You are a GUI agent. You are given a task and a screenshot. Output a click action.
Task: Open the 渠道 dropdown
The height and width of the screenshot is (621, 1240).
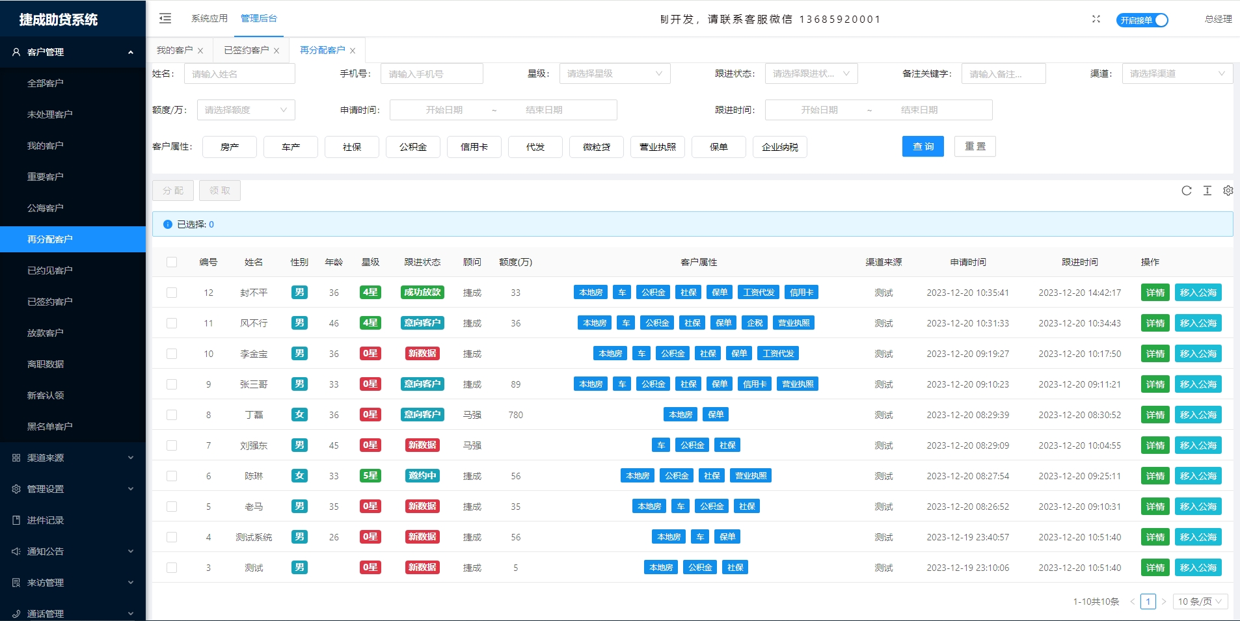click(1178, 73)
